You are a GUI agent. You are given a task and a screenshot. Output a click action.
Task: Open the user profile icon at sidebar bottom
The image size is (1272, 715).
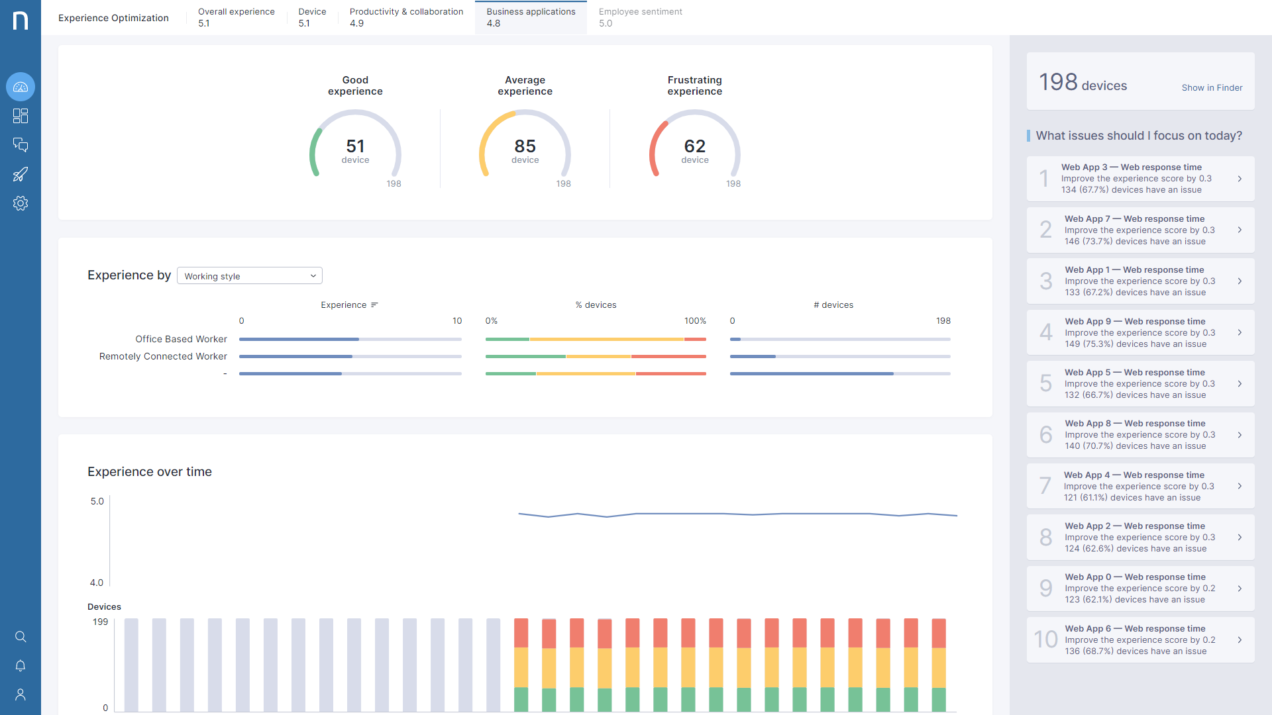click(21, 694)
